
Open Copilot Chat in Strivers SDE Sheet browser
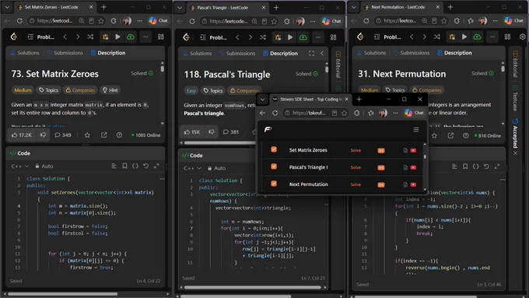tap(415, 113)
